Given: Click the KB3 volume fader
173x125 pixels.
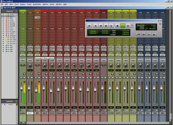Looking at the screenshot, I should point(154,87).
